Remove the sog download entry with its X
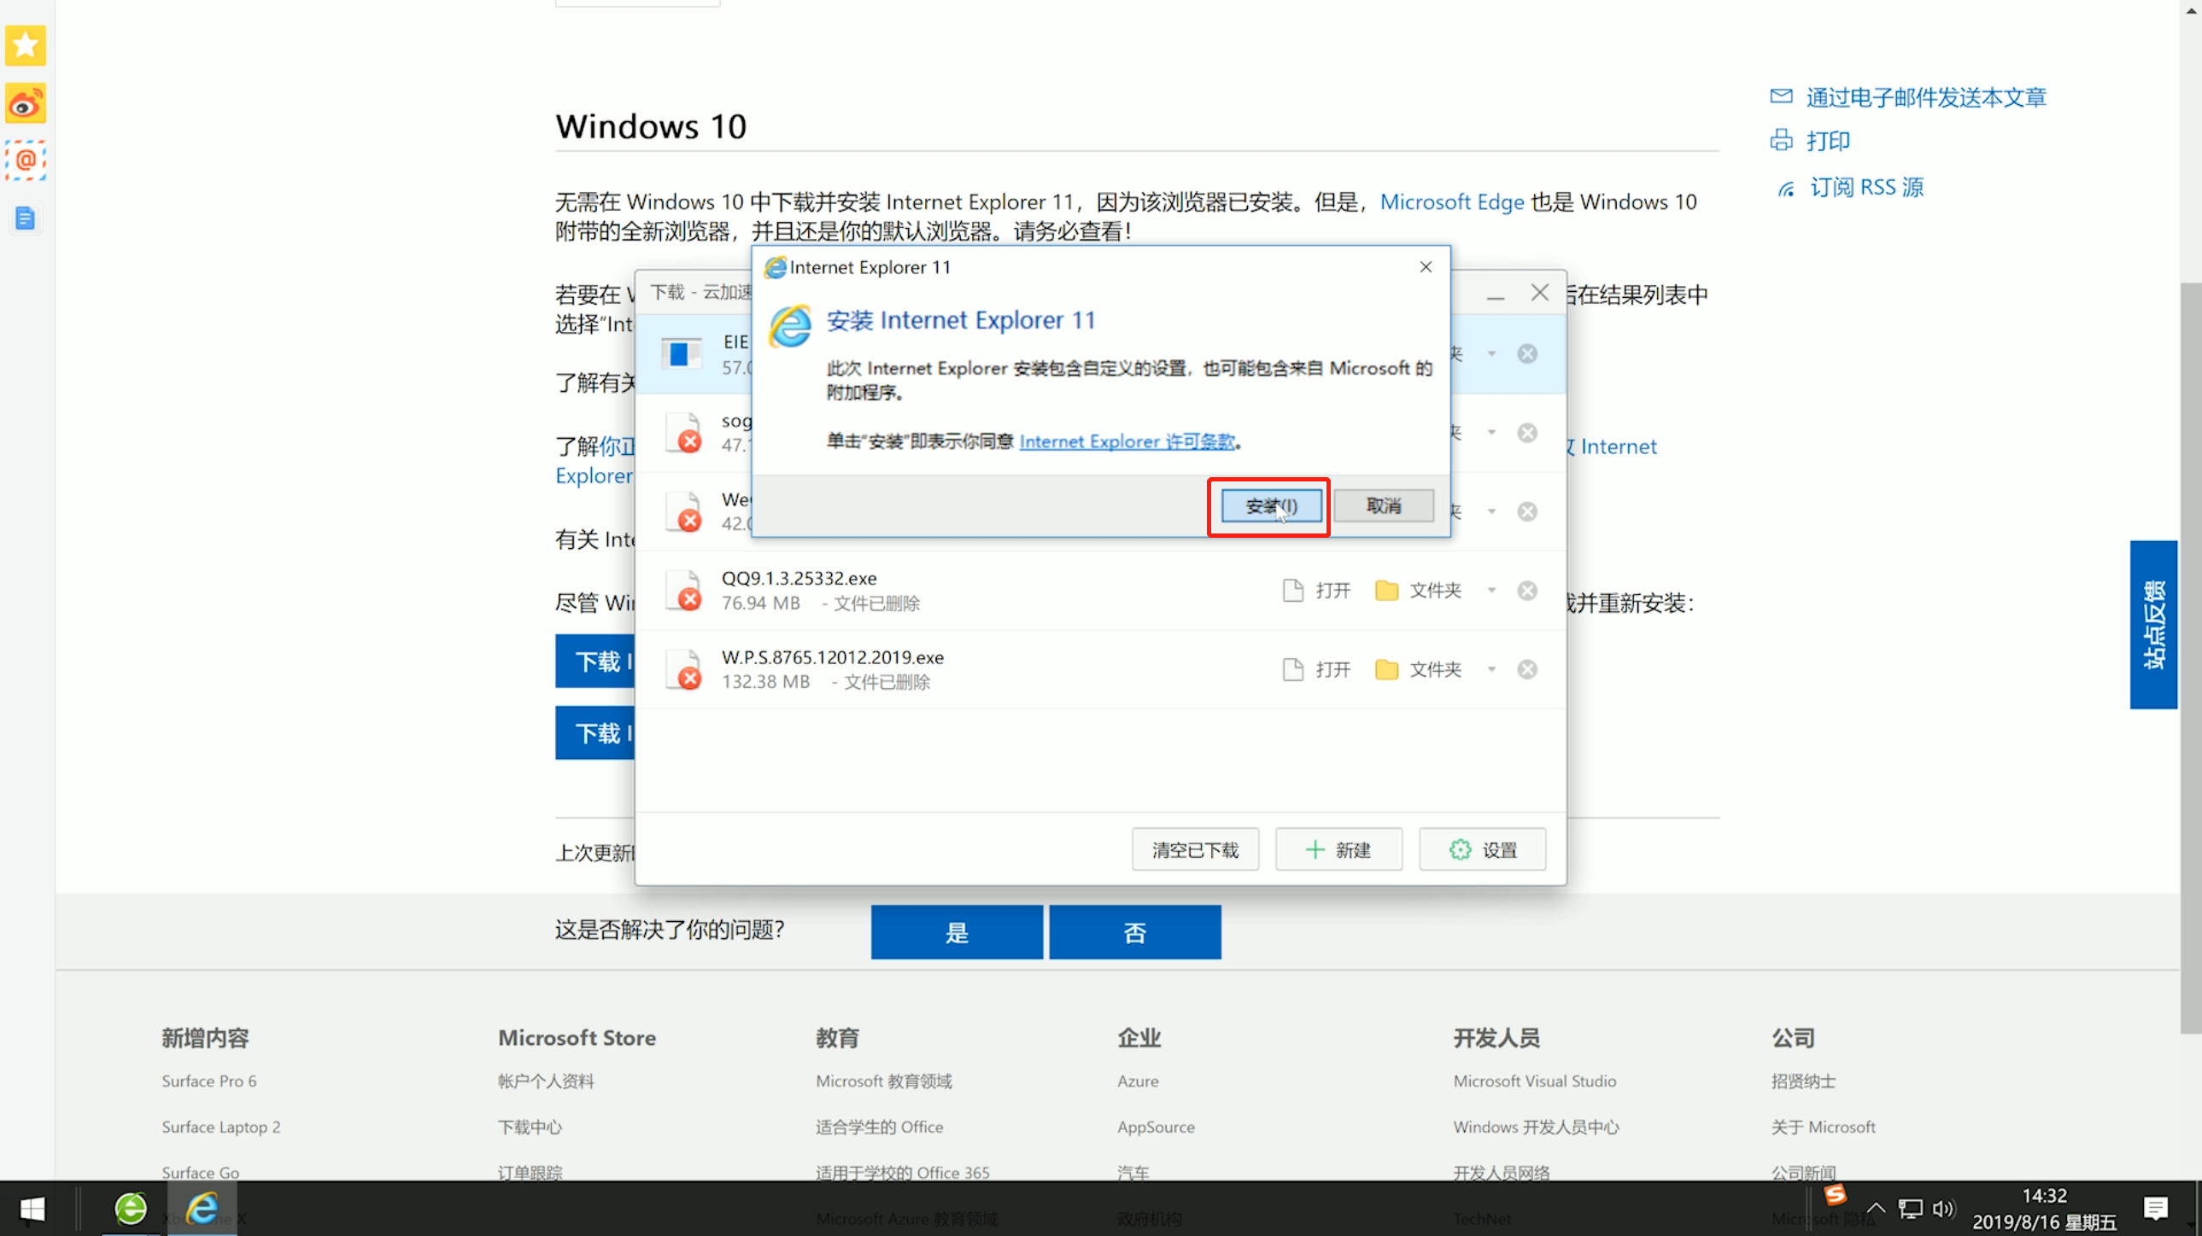Screen dimensions: 2202x1236 pos(1526,433)
